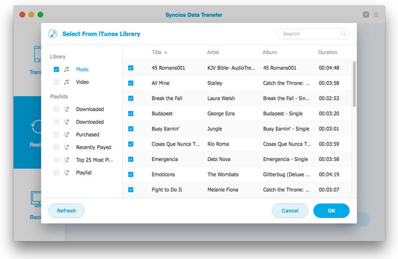Open the hamburger menu in title bar
398x259 pixels.
[x=376, y=15]
